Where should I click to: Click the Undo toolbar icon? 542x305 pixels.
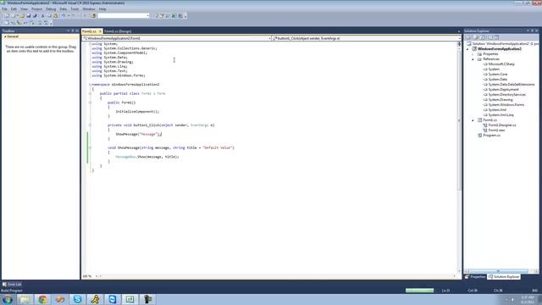point(64,15)
